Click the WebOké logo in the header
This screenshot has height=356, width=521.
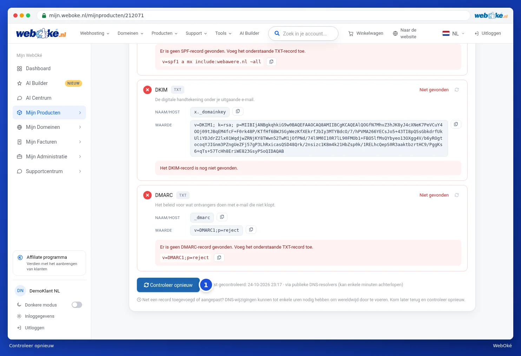[41, 33]
